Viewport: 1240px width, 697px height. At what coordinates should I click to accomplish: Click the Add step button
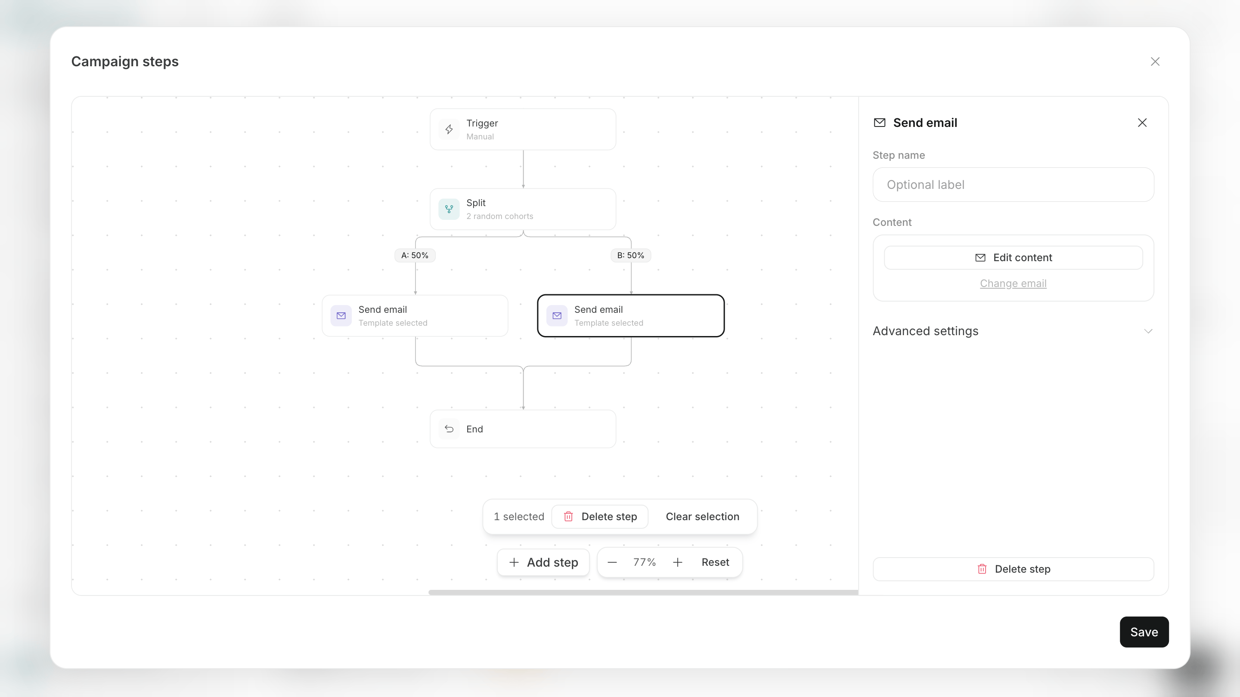click(543, 562)
